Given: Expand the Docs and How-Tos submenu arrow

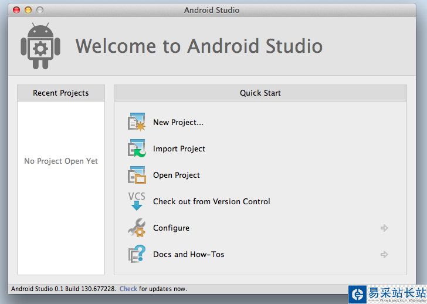Looking at the screenshot, I should [384, 254].
